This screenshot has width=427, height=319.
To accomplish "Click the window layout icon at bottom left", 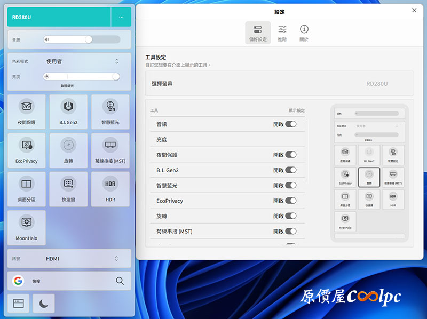I will 18,303.
